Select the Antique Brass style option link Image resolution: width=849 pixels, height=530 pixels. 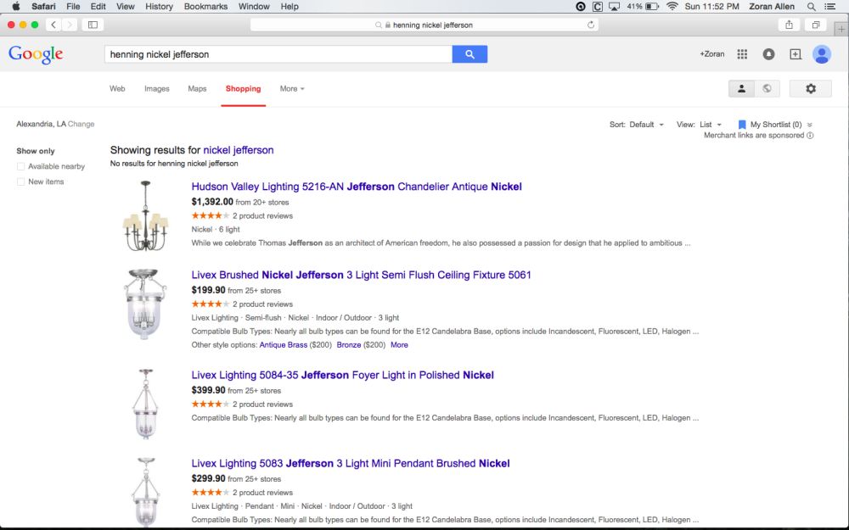[x=284, y=345]
